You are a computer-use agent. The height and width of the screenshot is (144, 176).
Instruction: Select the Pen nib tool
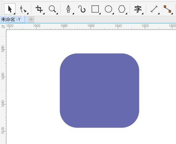(68, 9)
